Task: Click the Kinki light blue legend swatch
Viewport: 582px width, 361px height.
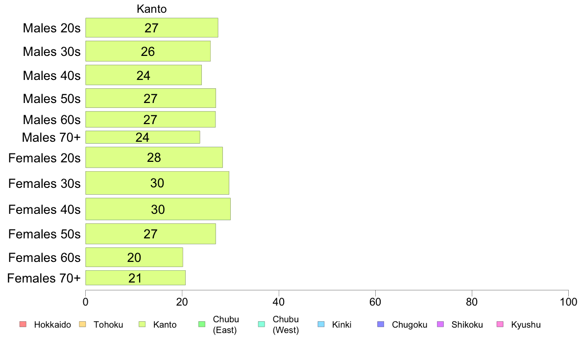Action: click(x=321, y=324)
